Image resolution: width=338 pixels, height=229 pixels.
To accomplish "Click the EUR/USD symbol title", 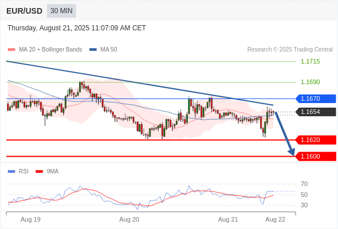I will pyautogui.click(x=25, y=11).
